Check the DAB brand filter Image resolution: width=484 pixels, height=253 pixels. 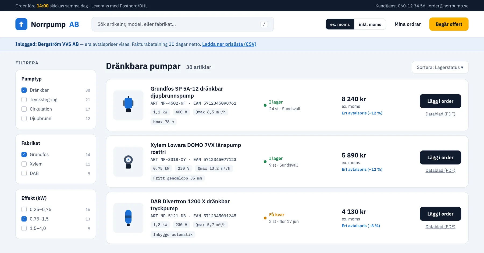tap(24, 173)
